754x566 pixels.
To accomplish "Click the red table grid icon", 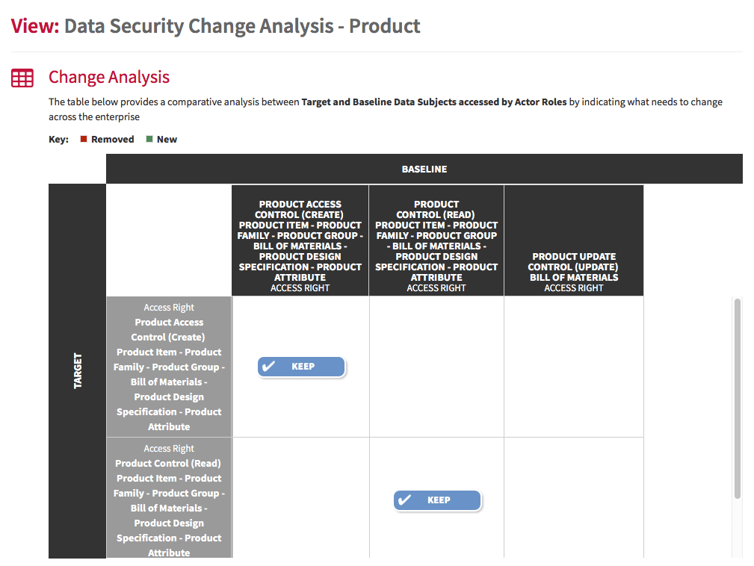I will point(22,78).
